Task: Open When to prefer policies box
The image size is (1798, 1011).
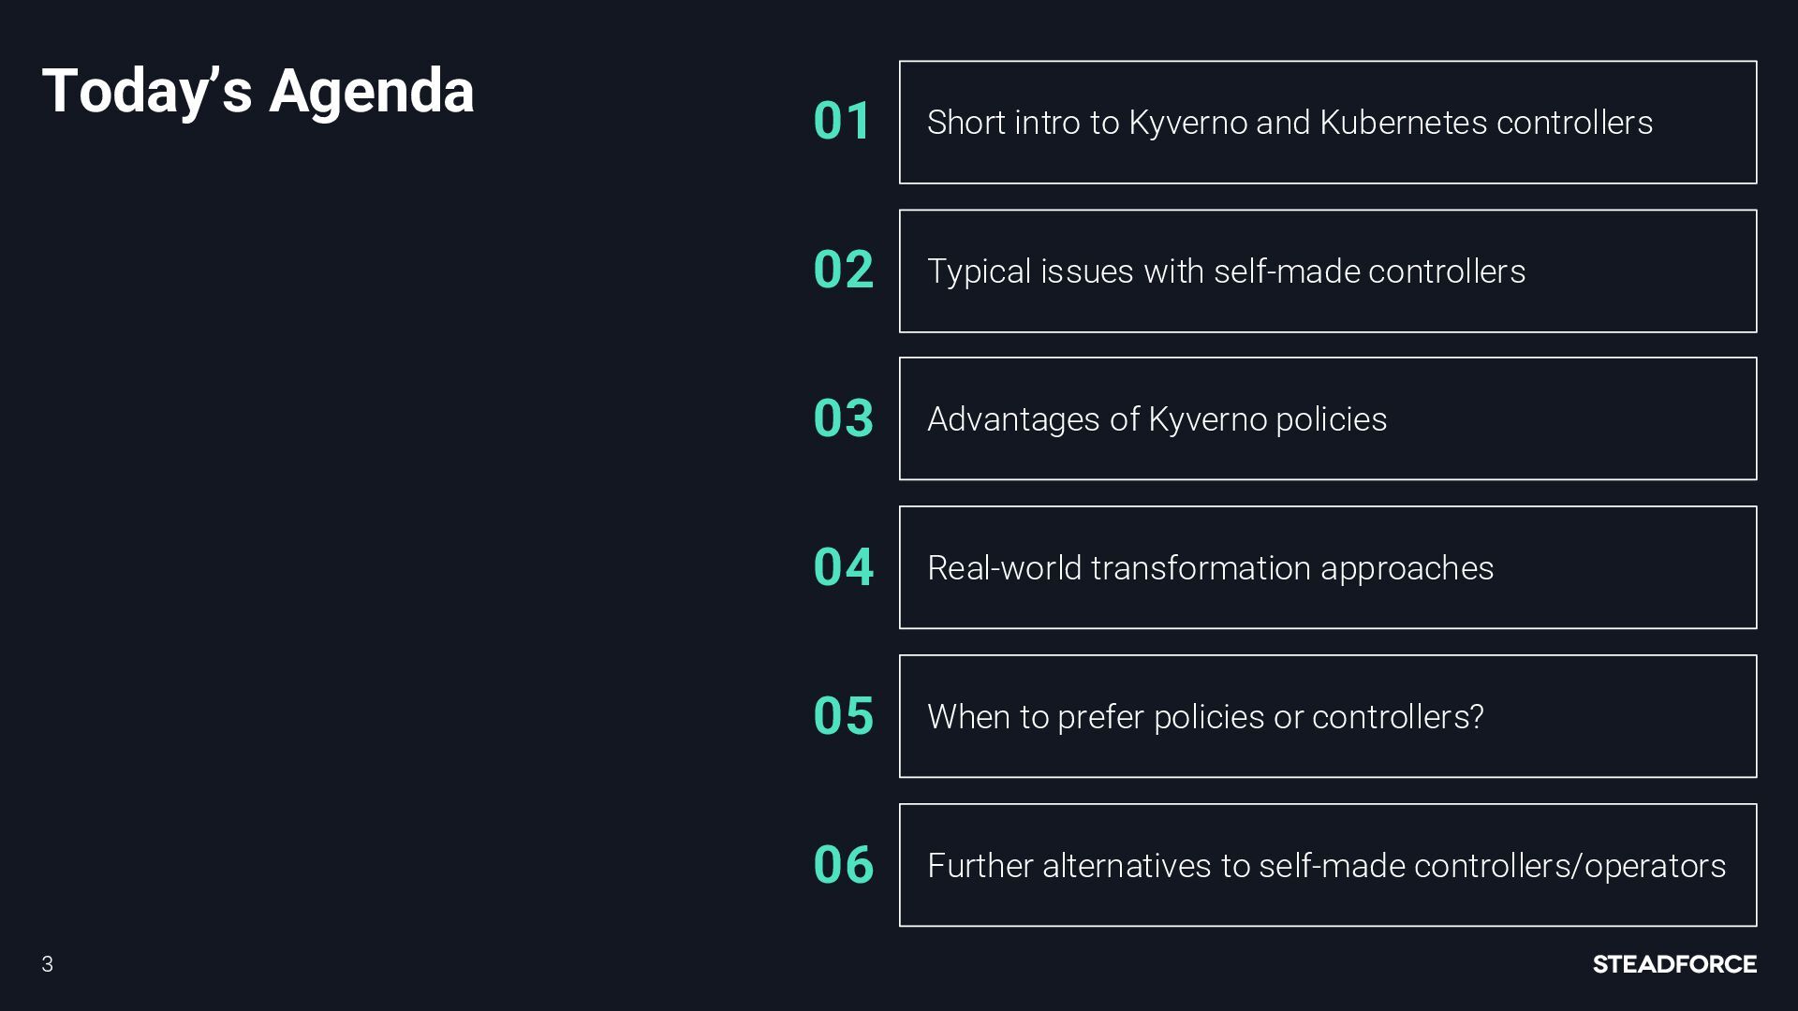Action: point(1328,716)
